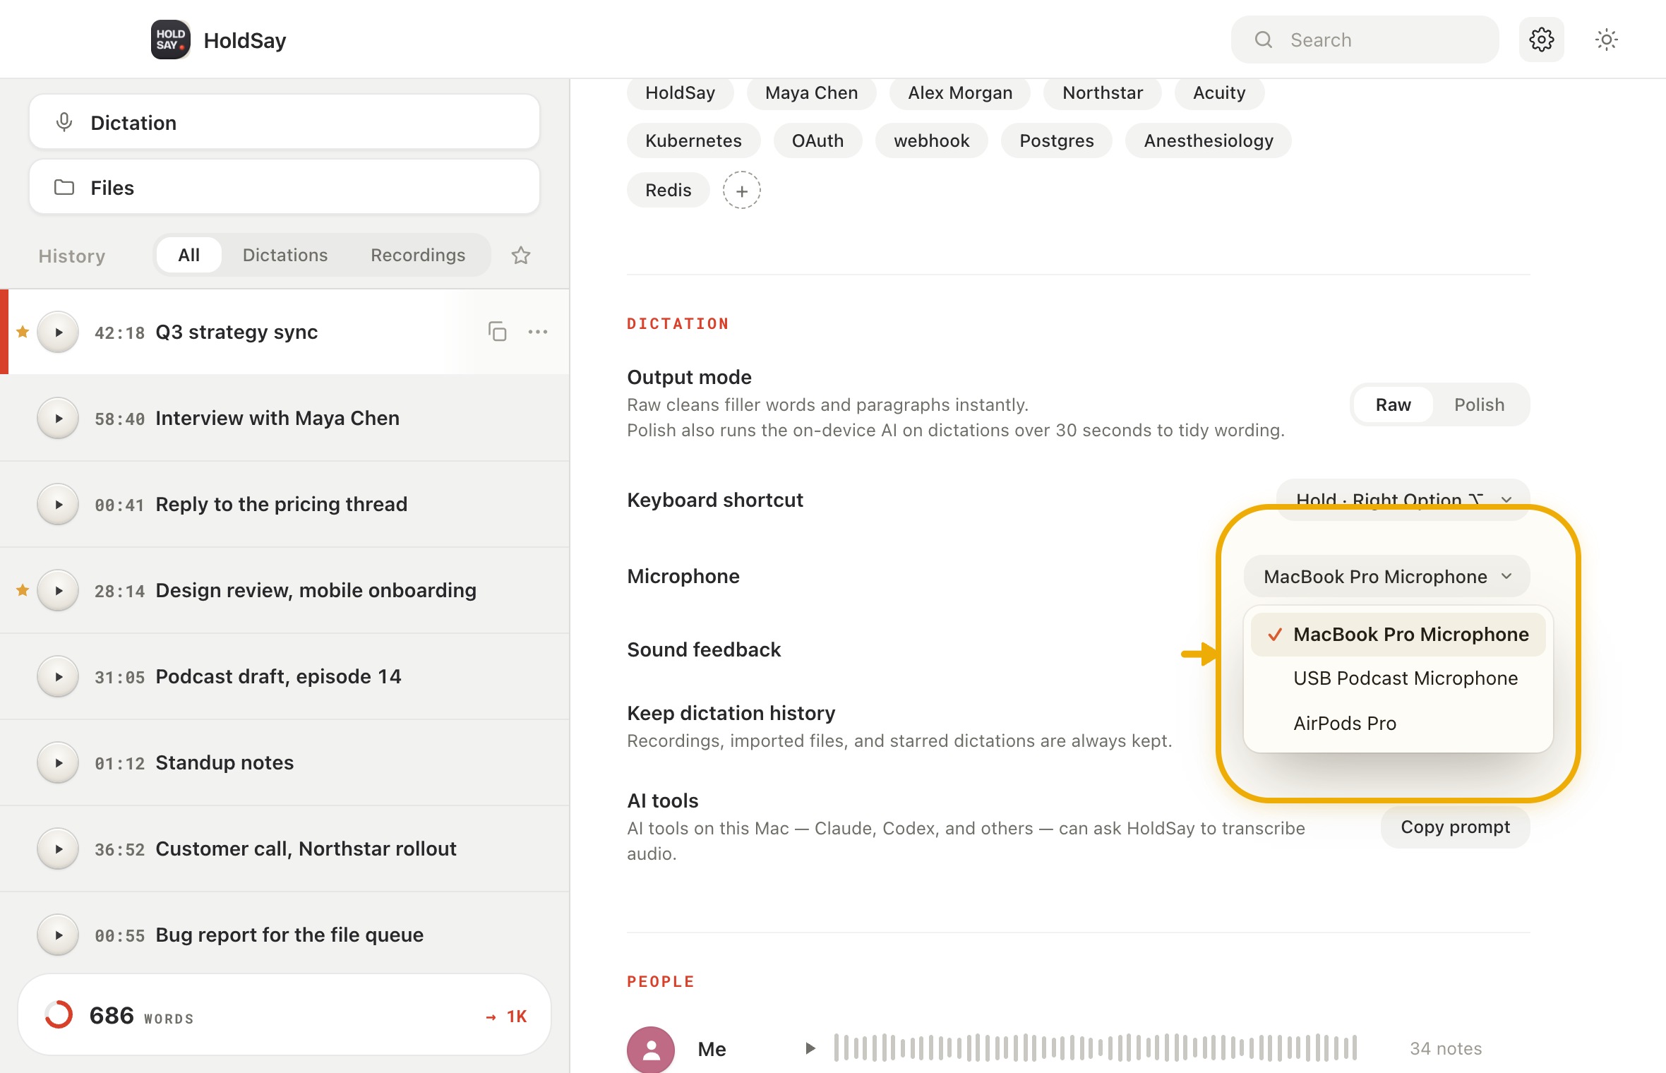This screenshot has width=1666, height=1073.
Task: Open Customer call, Northstar rollout entry
Action: tap(284, 849)
